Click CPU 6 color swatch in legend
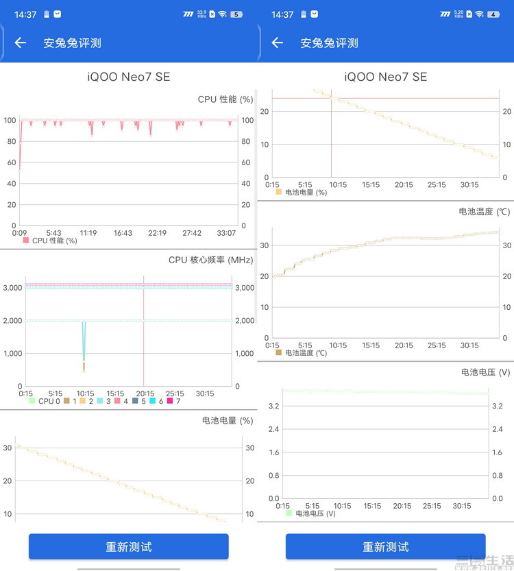The height and width of the screenshot is (571, 514). click(153, 401)
